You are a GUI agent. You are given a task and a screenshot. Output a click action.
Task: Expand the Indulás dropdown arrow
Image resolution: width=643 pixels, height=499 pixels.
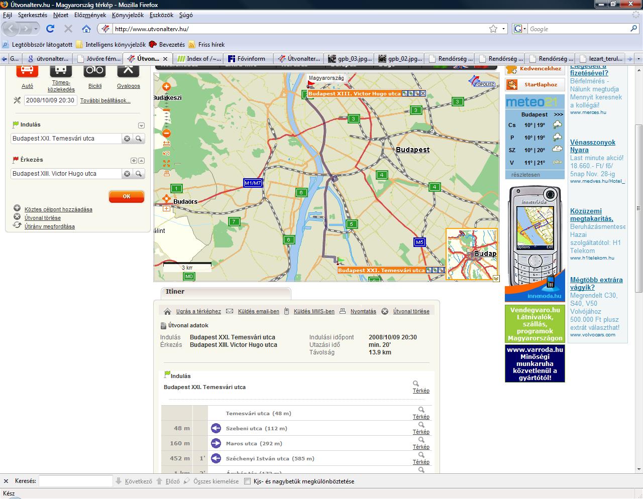(x=141, y=126)
